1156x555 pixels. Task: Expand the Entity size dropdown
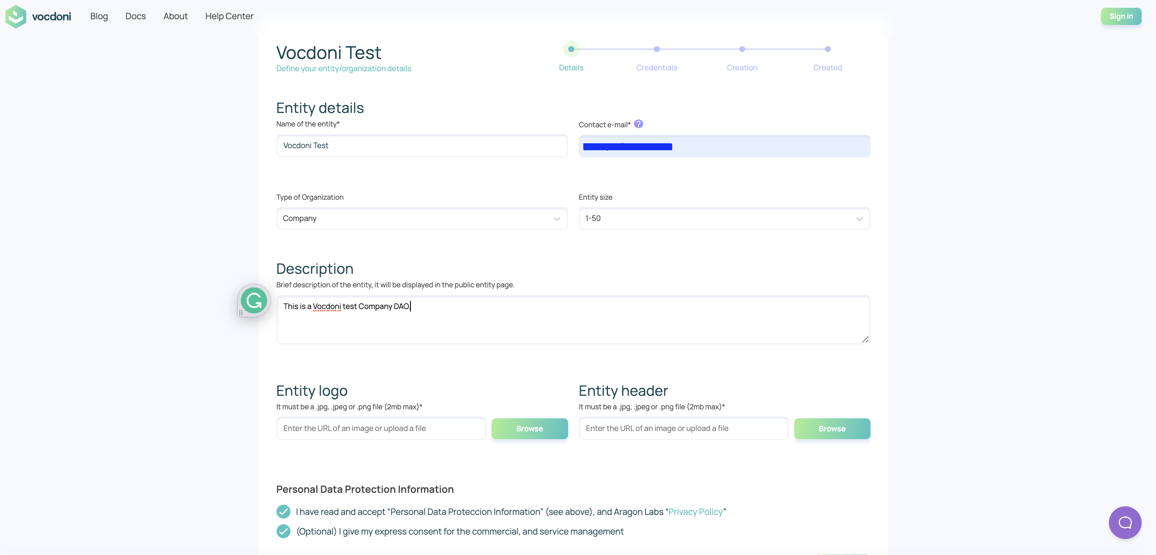pos(724,218)
